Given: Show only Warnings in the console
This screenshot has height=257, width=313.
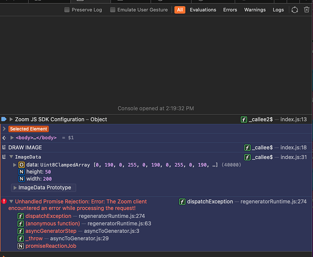Looking at the screenshot, I should [x=255, y=10].
